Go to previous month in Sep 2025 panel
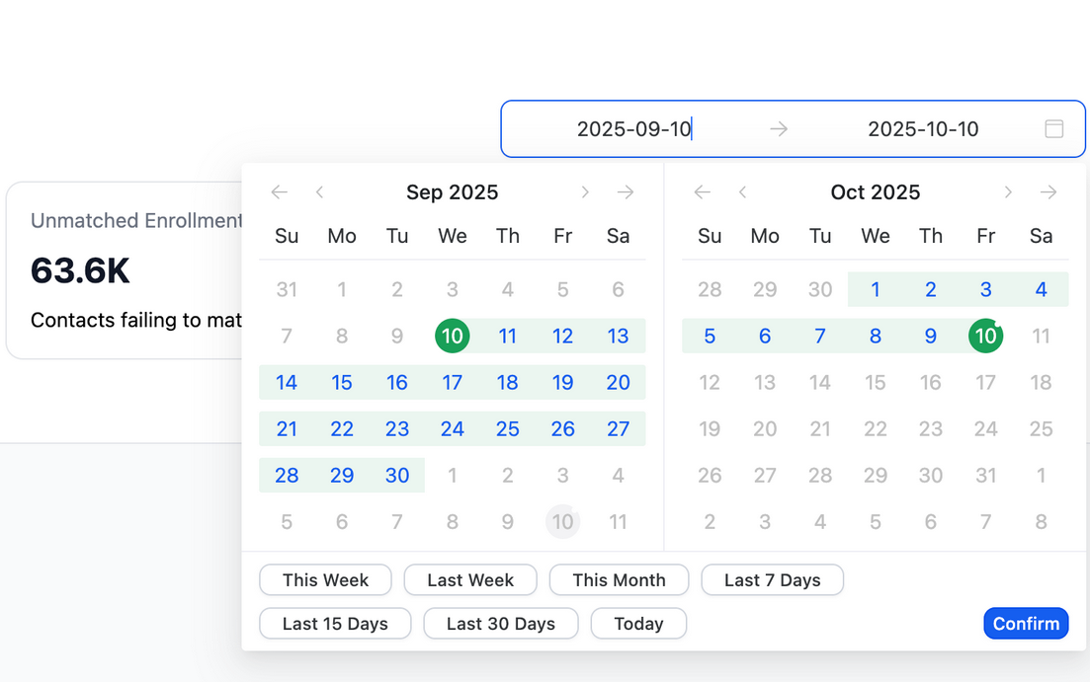The height and width of the screenshot is (682, 1090). coord(319,192)
